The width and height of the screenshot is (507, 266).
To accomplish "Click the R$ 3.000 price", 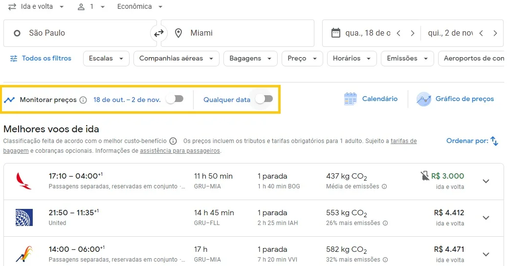I will pos(447,176).
